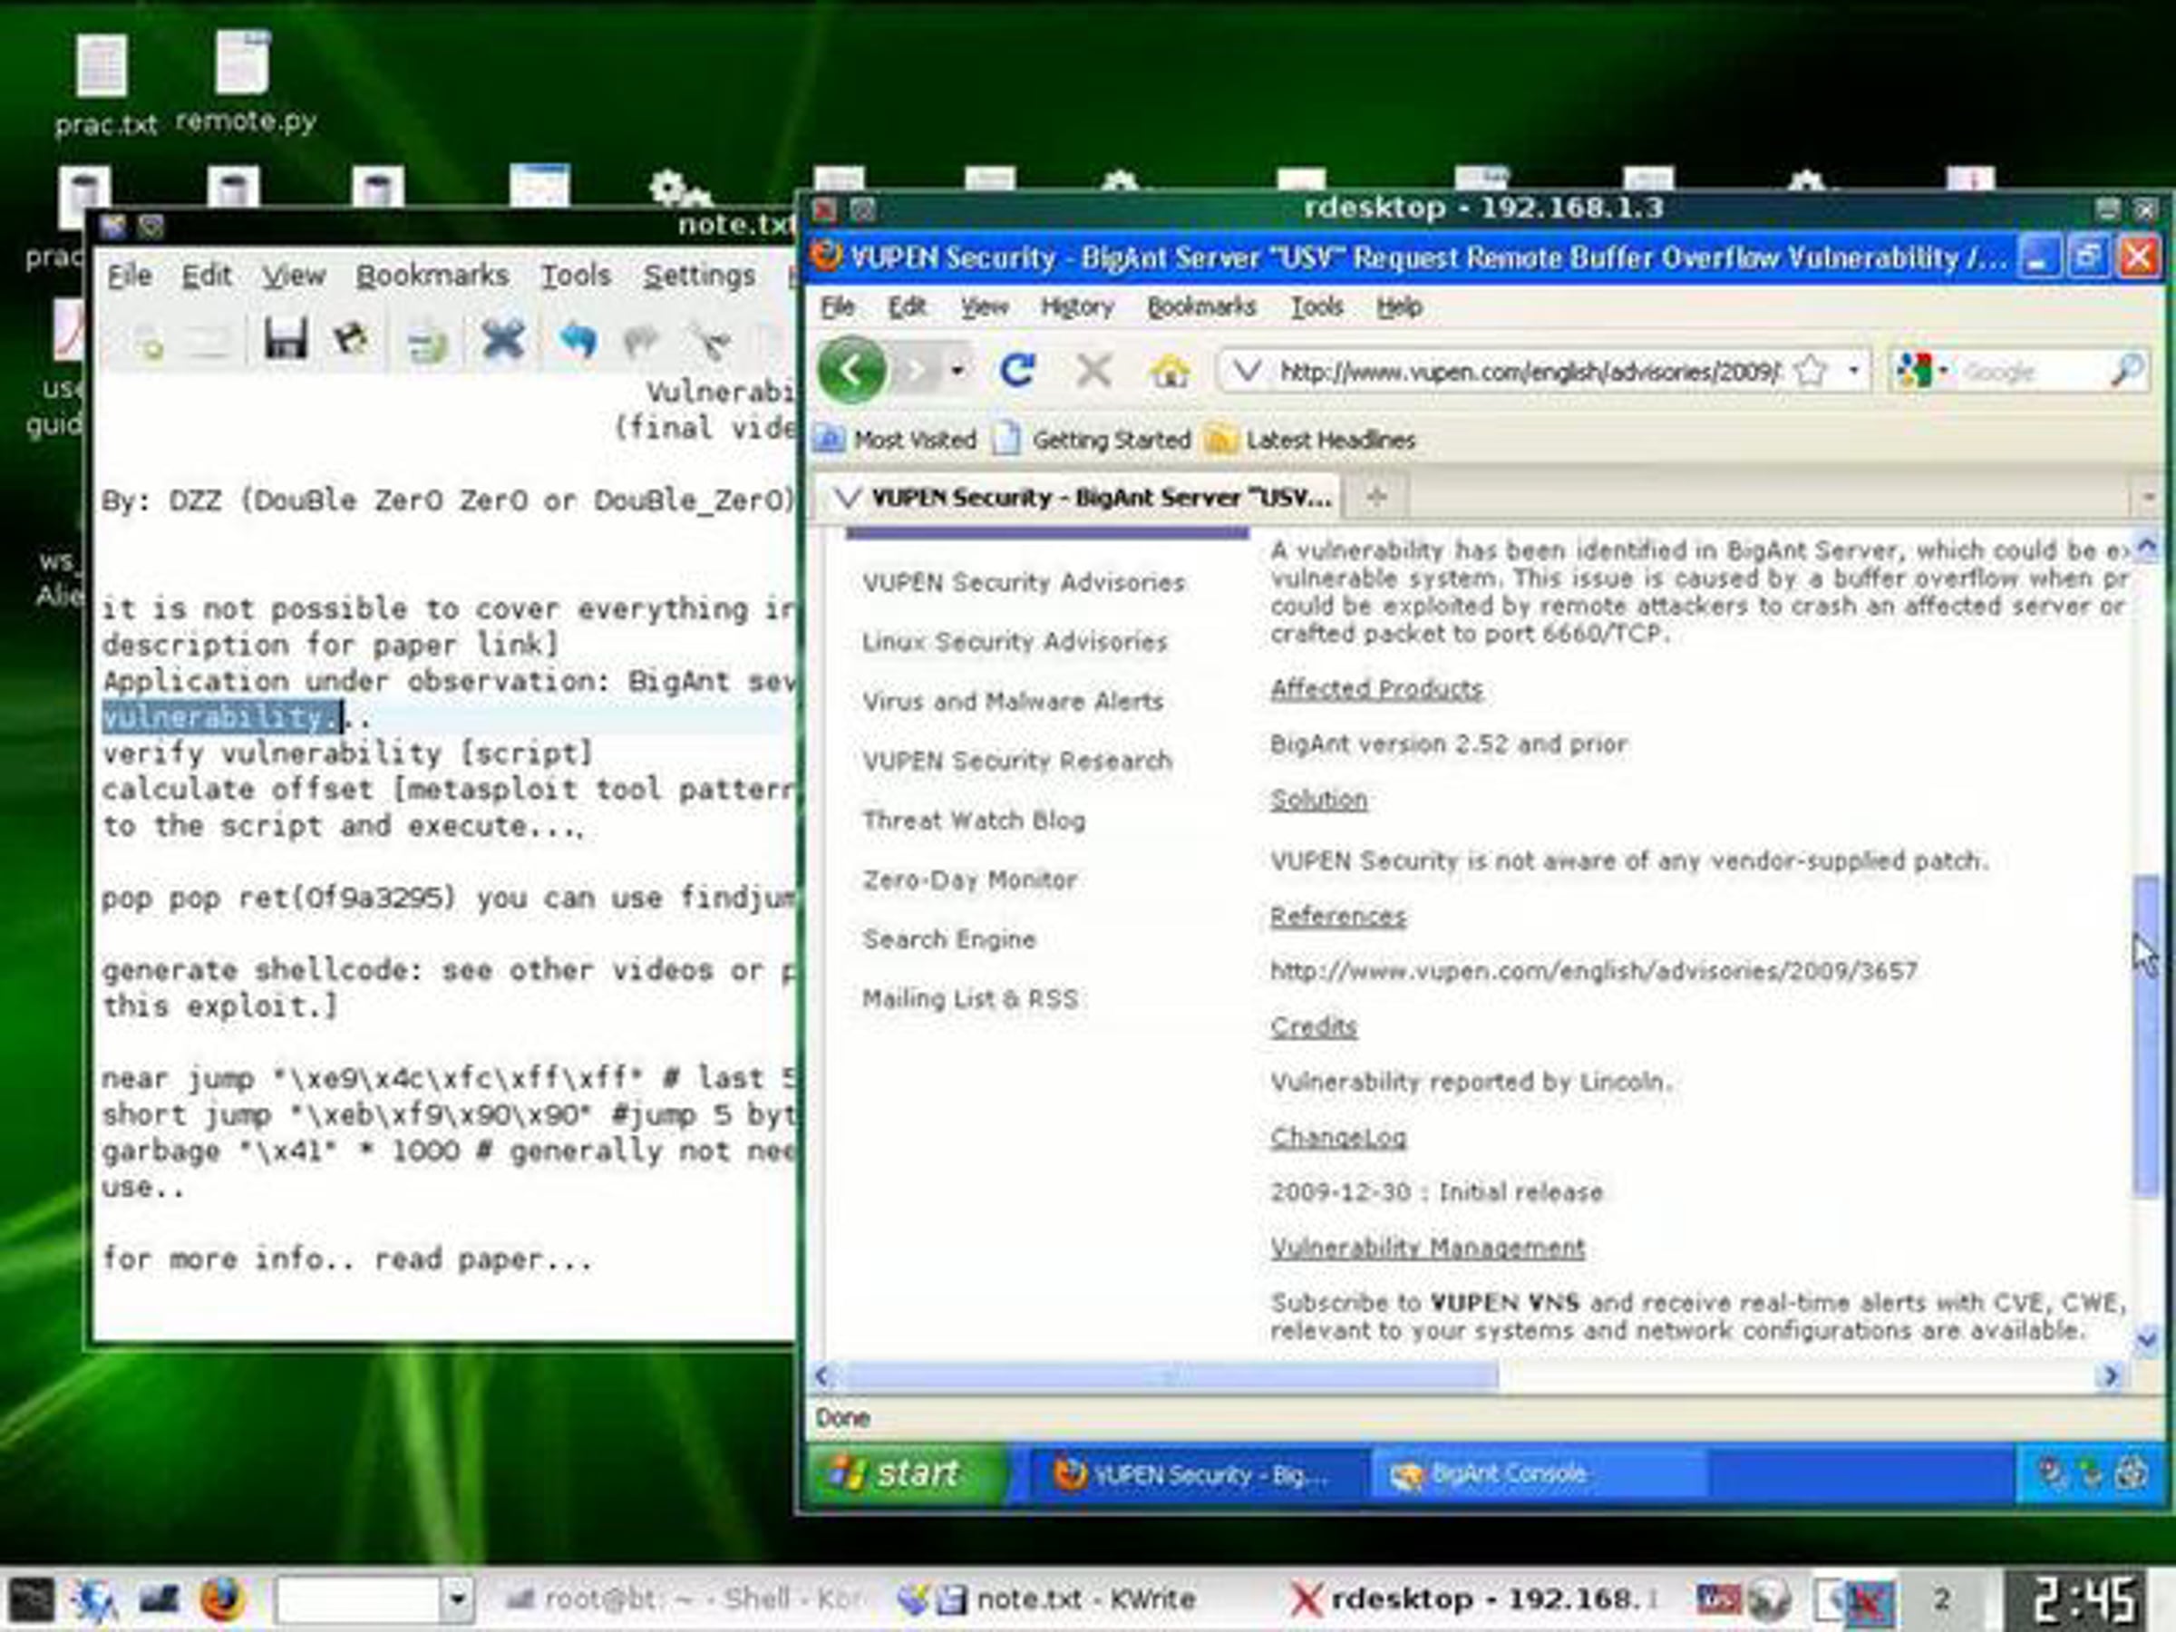Viewport: 2176px width, 1632px height.
Task: Click the Undo arrow in KWrite toolbar
Action: click(578, 340)
